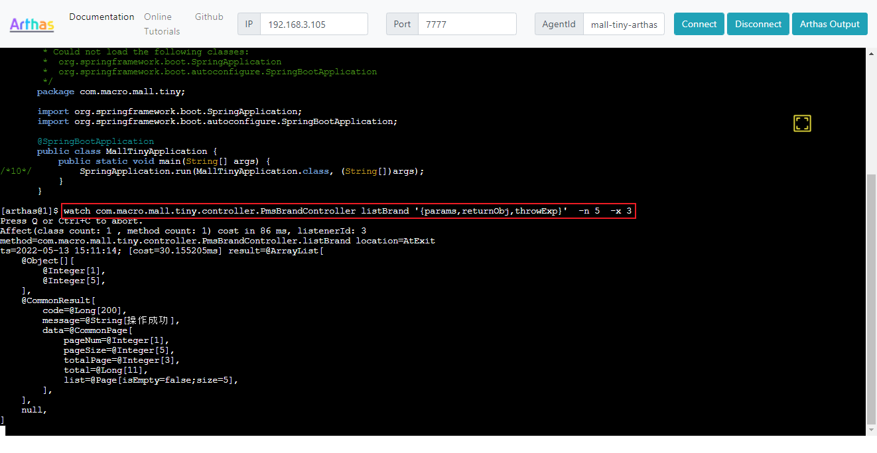Open the Documentation link
This screenshot has height=453, width=877.
point(101,17)
